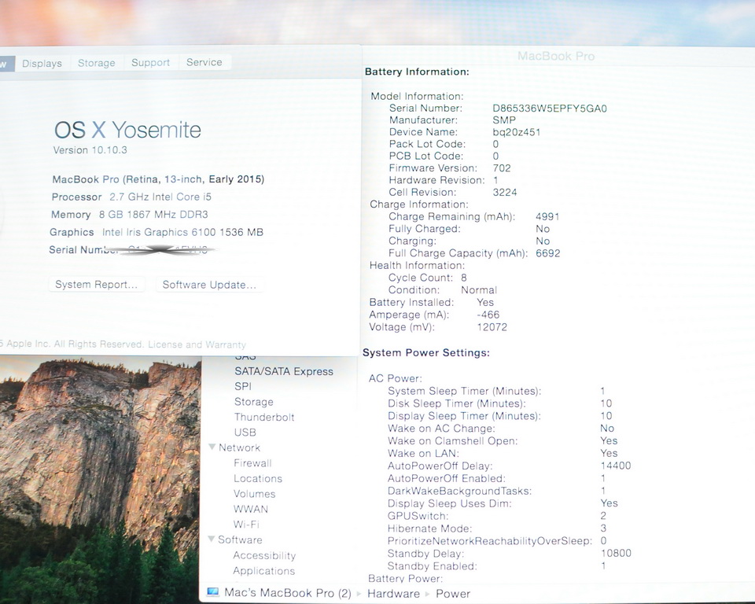Open the Displays tab
Screen dimensions: 755x604
click(42, 63)
